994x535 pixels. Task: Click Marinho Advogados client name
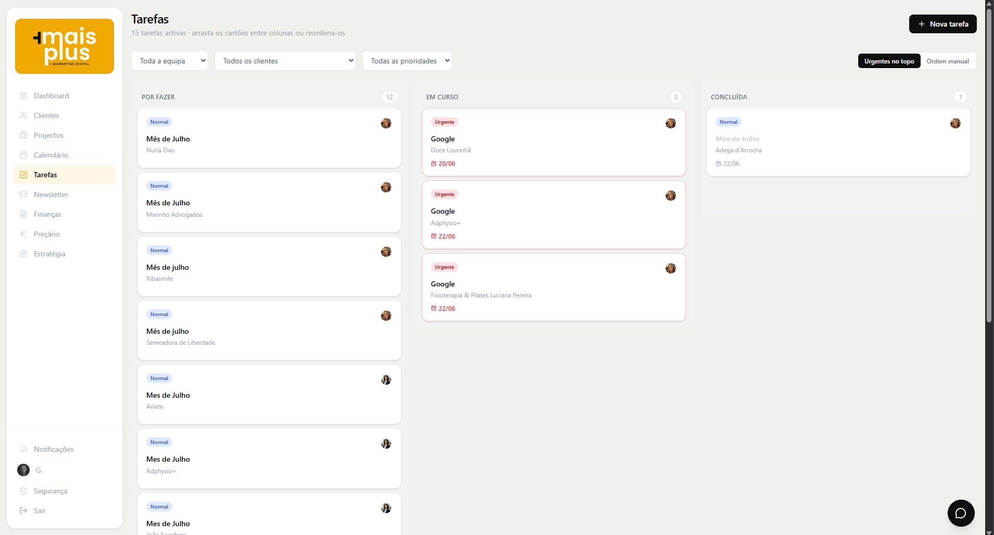(174, 215)
